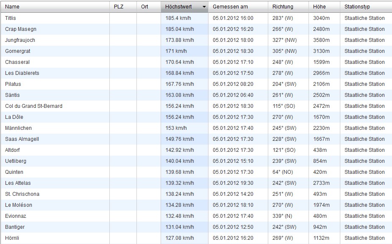Open the Höchstwert column dropdown arrow
The height and width of the screenshot is (244, 392).
coord(204,7)
